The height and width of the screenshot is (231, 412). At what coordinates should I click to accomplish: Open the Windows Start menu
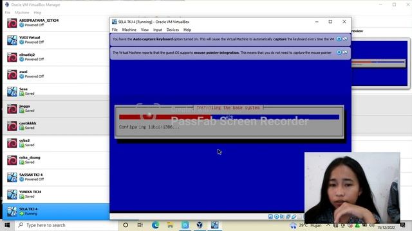(x=7, y=225)
